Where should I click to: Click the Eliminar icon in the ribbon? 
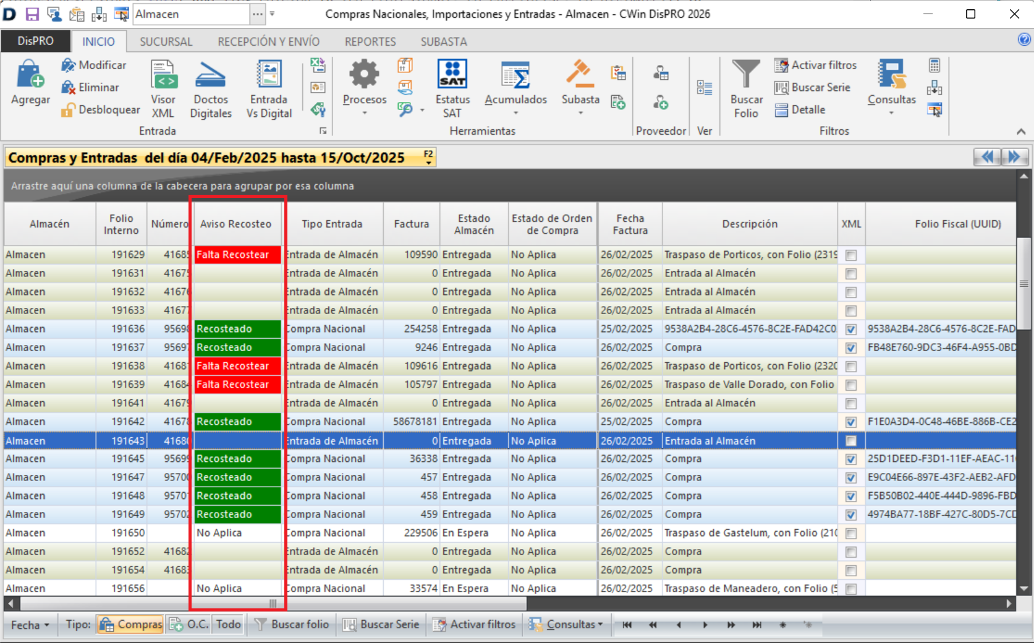[68, 88]
